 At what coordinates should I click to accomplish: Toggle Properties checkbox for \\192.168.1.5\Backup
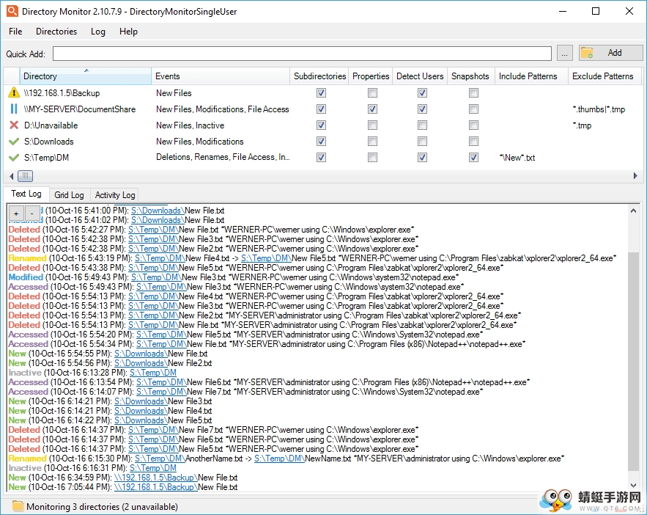coord(372,92)
